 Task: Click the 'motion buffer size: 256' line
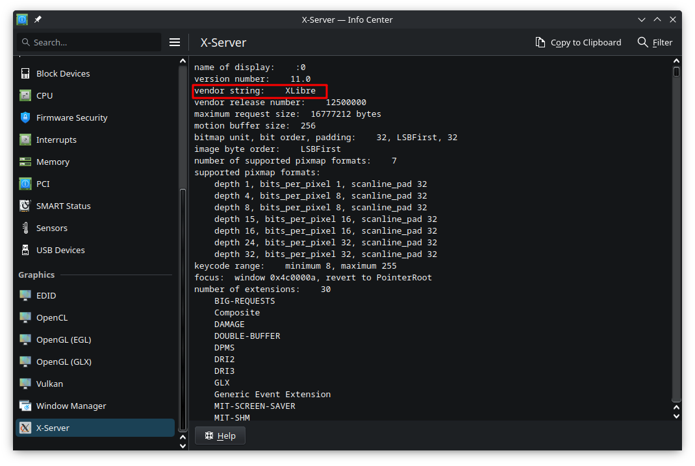pyautogui.click(x=255, y=126)
